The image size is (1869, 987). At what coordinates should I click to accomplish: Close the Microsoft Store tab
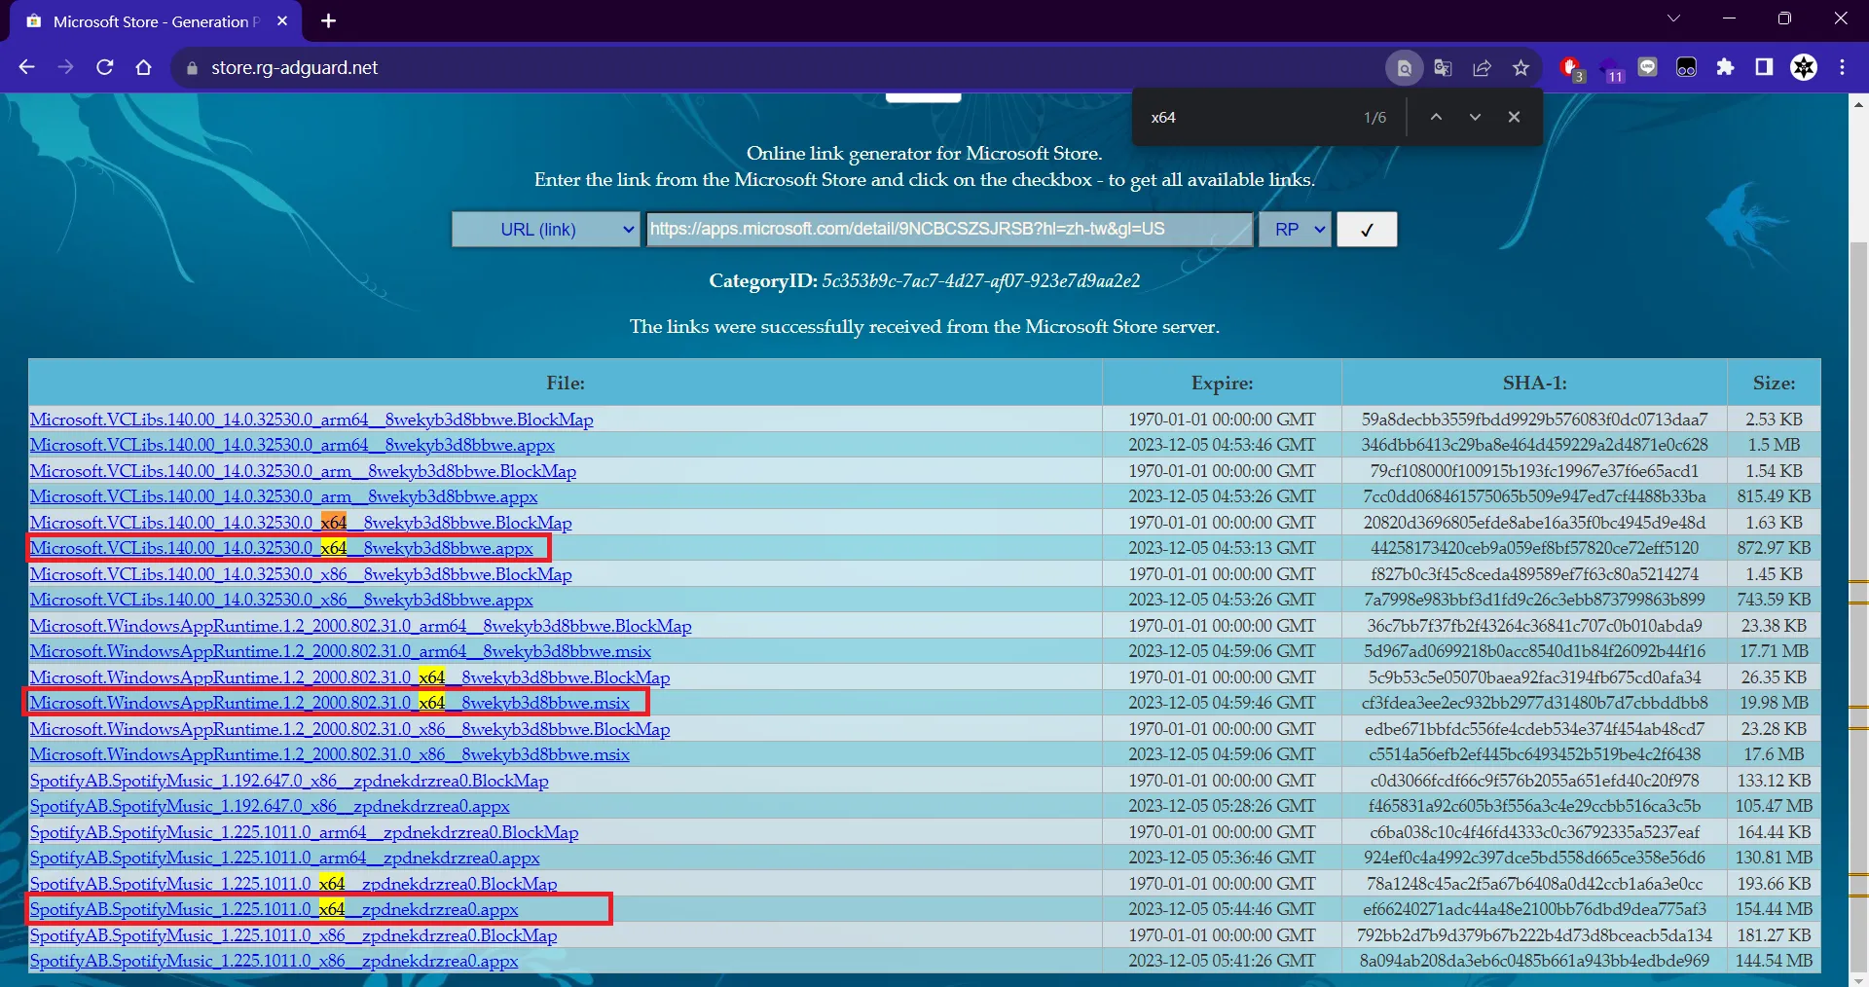282,20
